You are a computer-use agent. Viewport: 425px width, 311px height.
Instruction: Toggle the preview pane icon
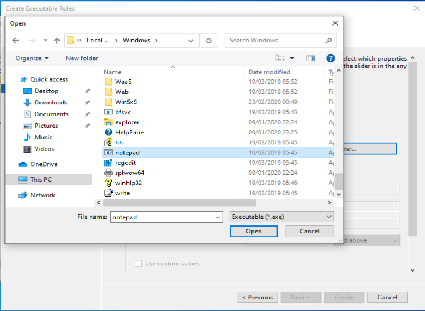tap(310, 58)
